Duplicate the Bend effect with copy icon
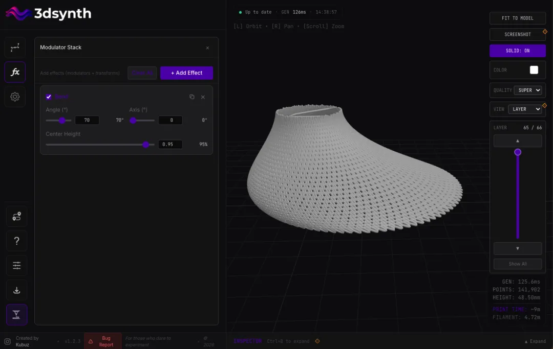 192,97
